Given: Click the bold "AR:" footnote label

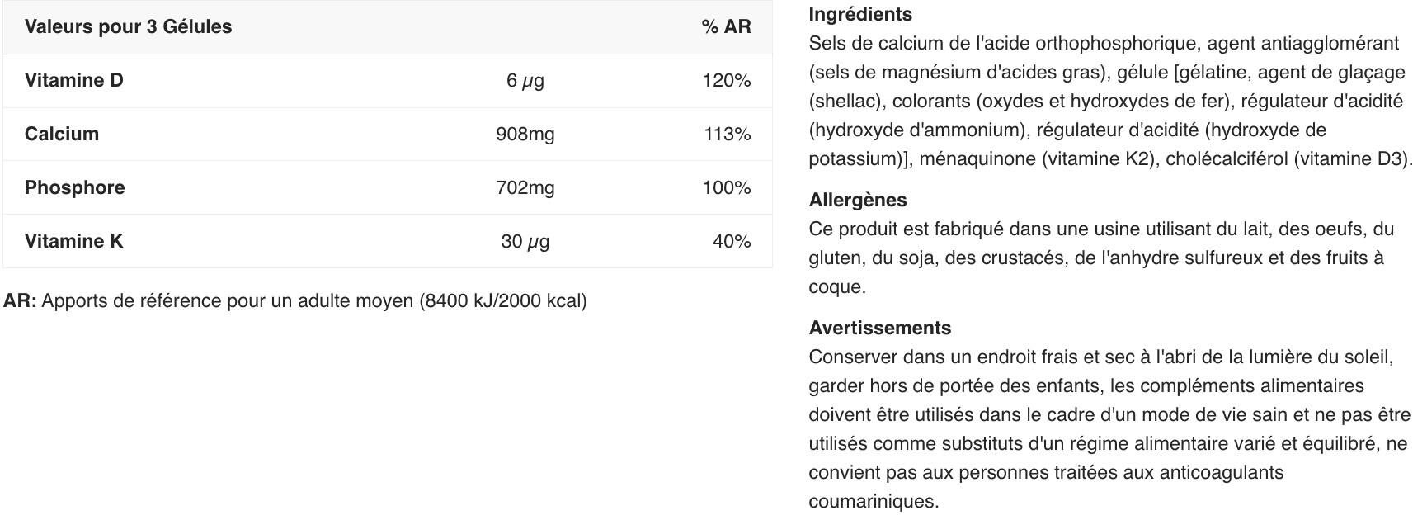Looking at the screenshot, I should click(20, 300).
